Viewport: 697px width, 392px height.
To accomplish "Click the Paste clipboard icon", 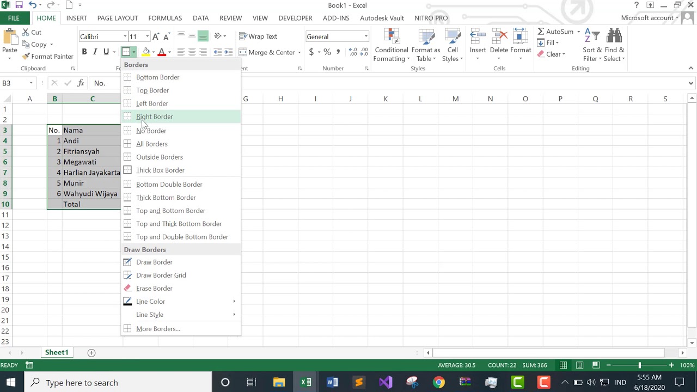I will [x=9, y=37].
